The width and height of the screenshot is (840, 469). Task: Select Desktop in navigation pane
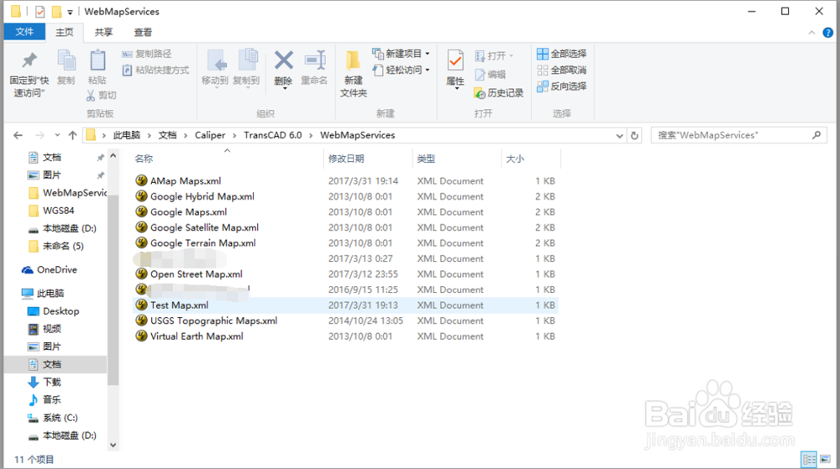pyautogui.click(x=60, y=310)
